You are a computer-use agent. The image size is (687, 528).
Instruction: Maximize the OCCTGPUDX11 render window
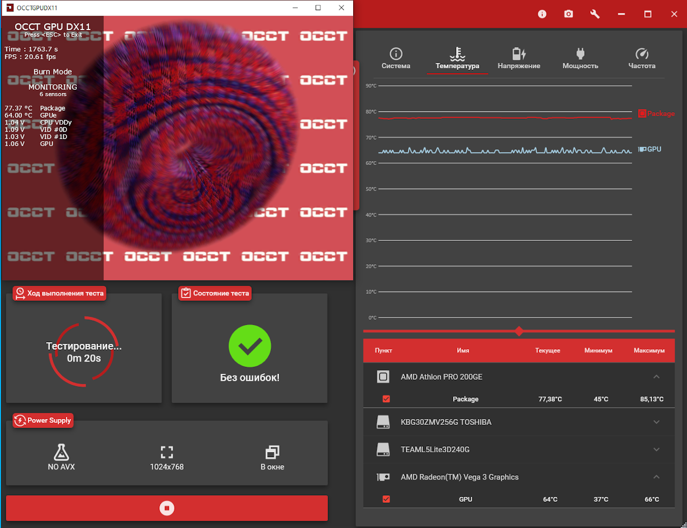318,8
